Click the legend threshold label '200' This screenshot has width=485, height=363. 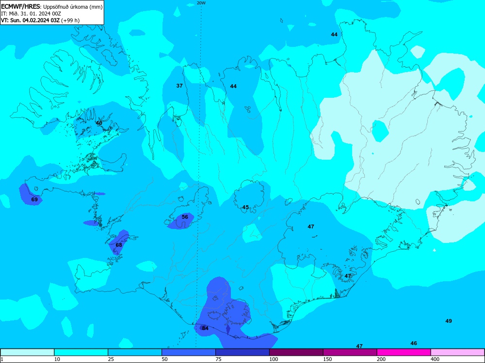pyautogui.click(x=381, y=359)
